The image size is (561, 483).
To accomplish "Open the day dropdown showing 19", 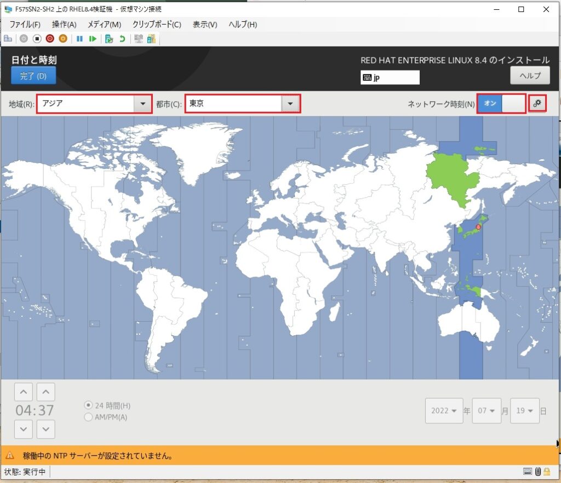I will [525, 411].
